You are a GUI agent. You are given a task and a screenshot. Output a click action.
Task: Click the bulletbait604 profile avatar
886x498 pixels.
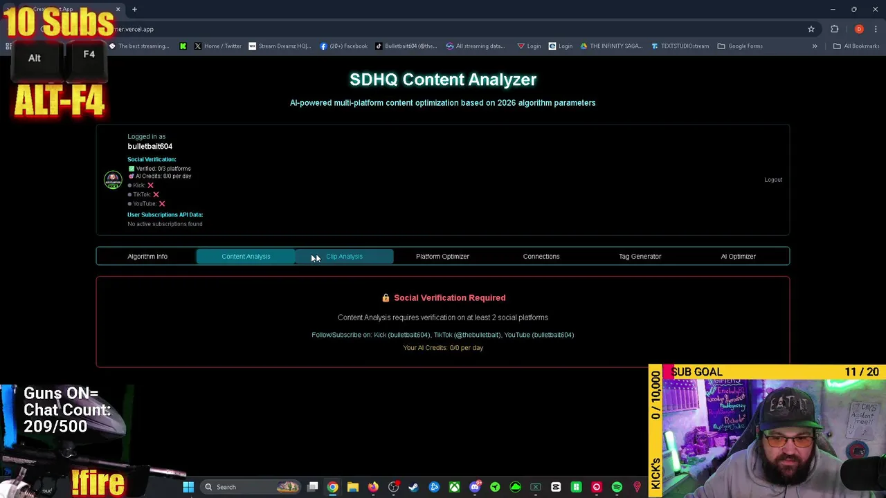[113, 180]
